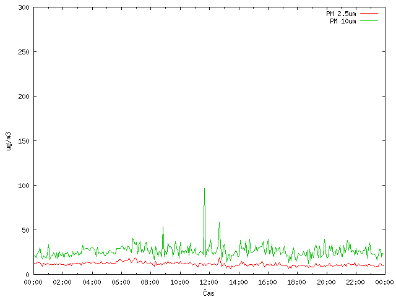Image resolution: width=396 pixels, height=297 pixels.
Task: Click the Čas x-axis title
Action: (x=209, y=293)
